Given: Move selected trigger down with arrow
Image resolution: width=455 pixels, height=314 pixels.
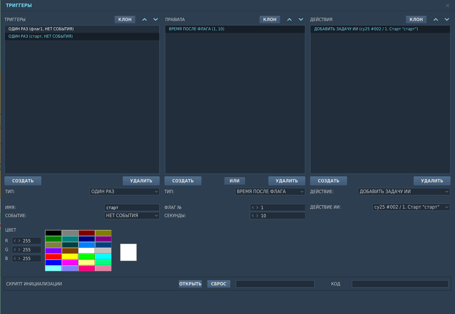Looking at the screenshot, I should (156, 20).
